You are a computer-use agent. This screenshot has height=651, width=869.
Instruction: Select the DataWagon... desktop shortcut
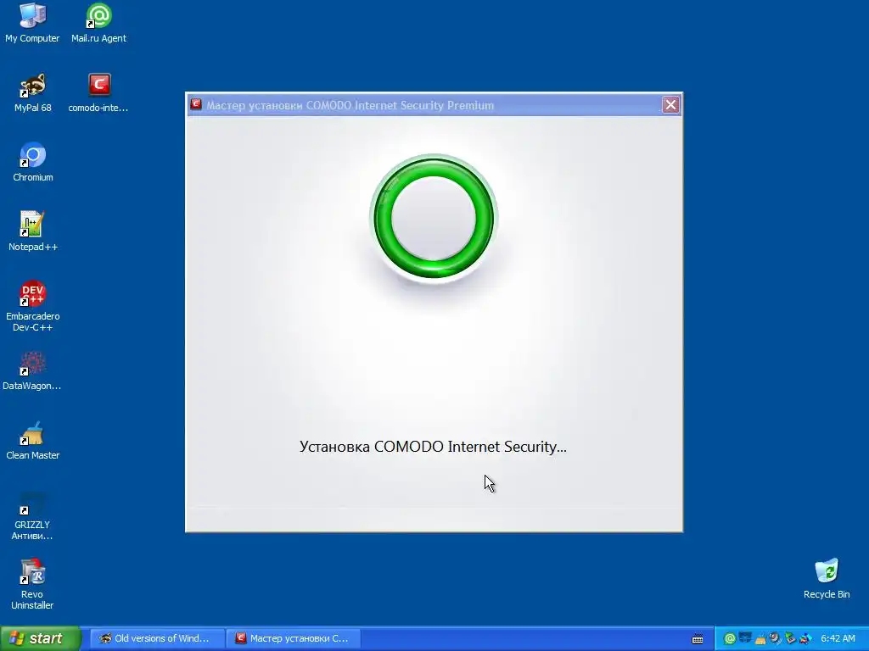tap(32, 370)
